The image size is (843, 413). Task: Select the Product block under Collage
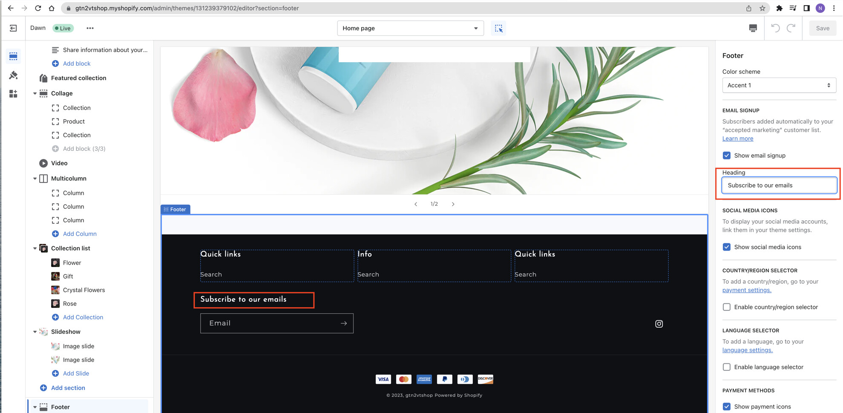coord(74,121)
